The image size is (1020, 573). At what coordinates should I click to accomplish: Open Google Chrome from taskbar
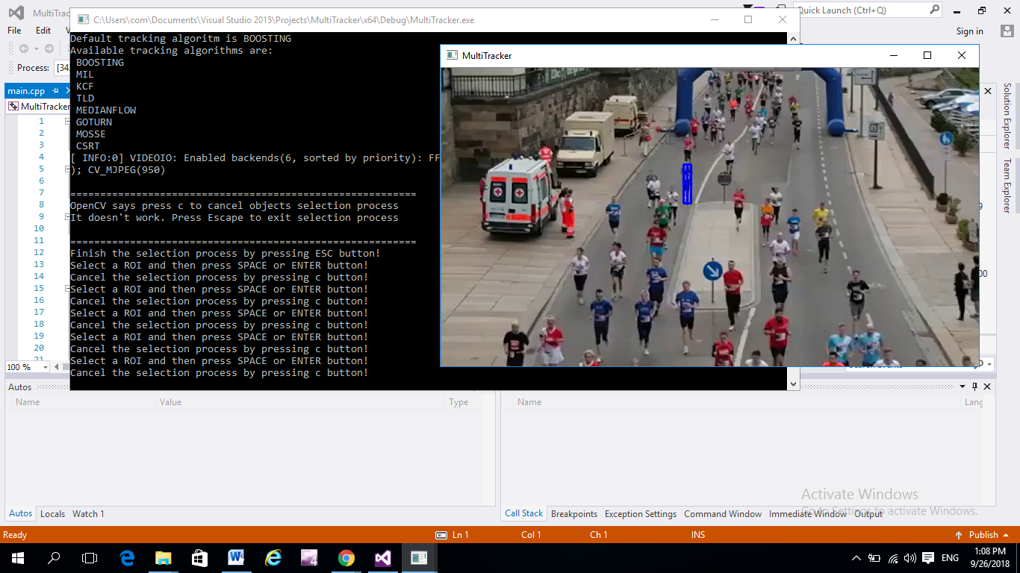[x=346, y=557]
